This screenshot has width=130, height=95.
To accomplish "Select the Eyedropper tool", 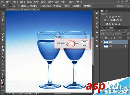I will tap(3, 30).
